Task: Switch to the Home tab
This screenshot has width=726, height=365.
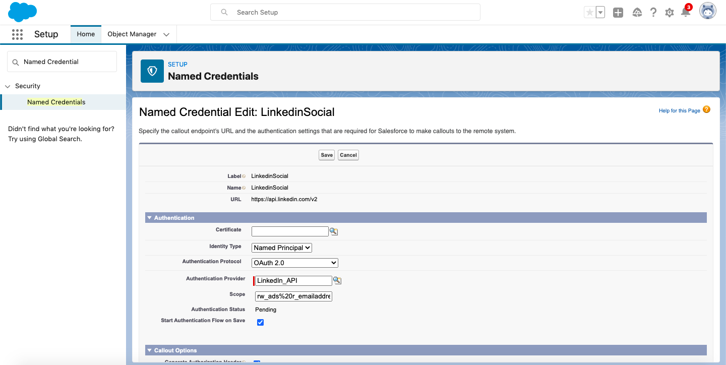Action: point(86,34)
